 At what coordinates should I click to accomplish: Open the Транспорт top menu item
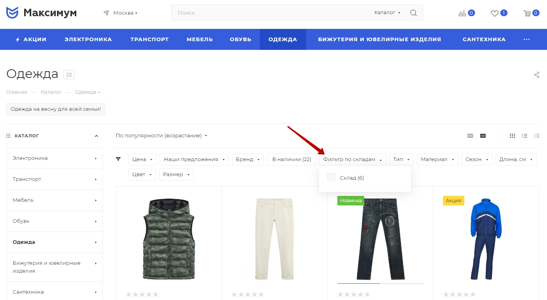[x=150, y=40]
